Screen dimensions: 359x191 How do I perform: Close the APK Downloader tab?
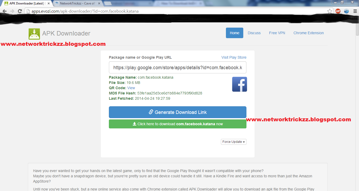click(49, 3)
